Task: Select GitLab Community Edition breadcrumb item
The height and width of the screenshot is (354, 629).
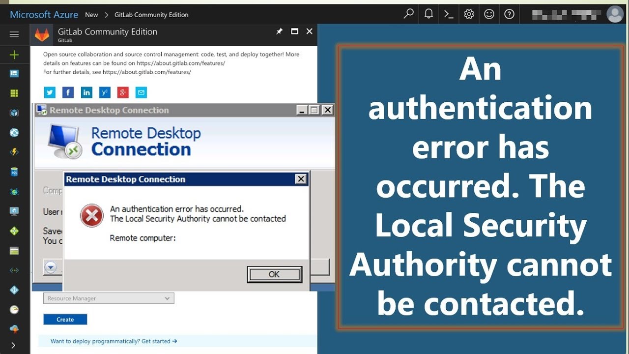Action: [151, 15]
